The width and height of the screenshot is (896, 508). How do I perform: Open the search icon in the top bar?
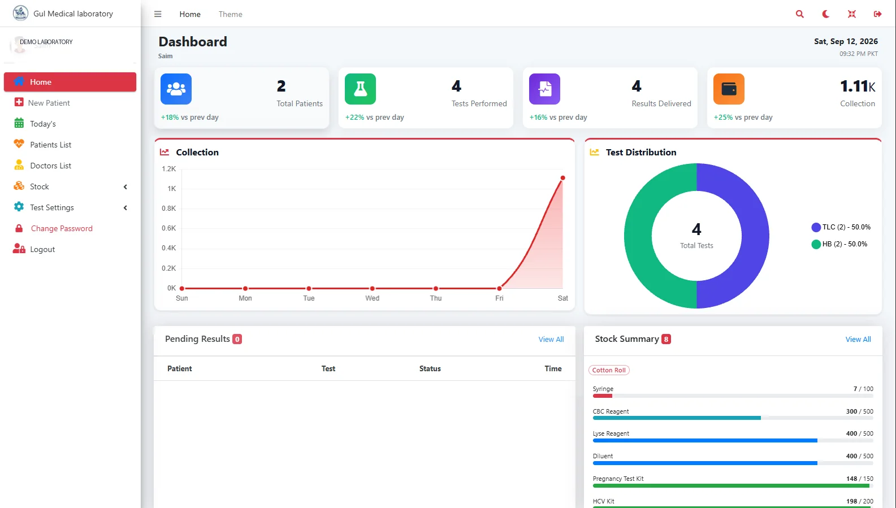[799, 14]
